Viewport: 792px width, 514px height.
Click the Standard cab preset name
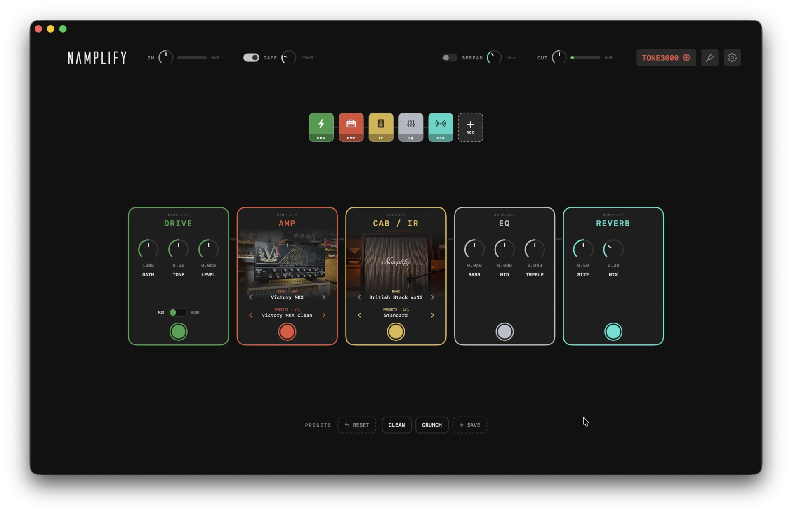pyautogui.click(x=396, y=315)
